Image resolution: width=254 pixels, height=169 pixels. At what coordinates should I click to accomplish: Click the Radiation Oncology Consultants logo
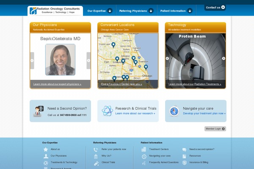pyautogui.click(x=55, y=11)
